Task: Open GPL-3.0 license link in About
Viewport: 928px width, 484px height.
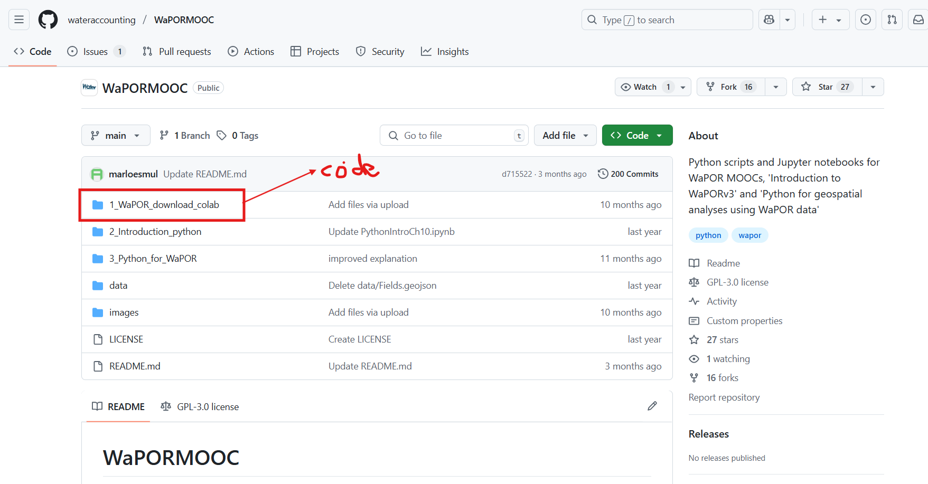Action: pos(729,282)
